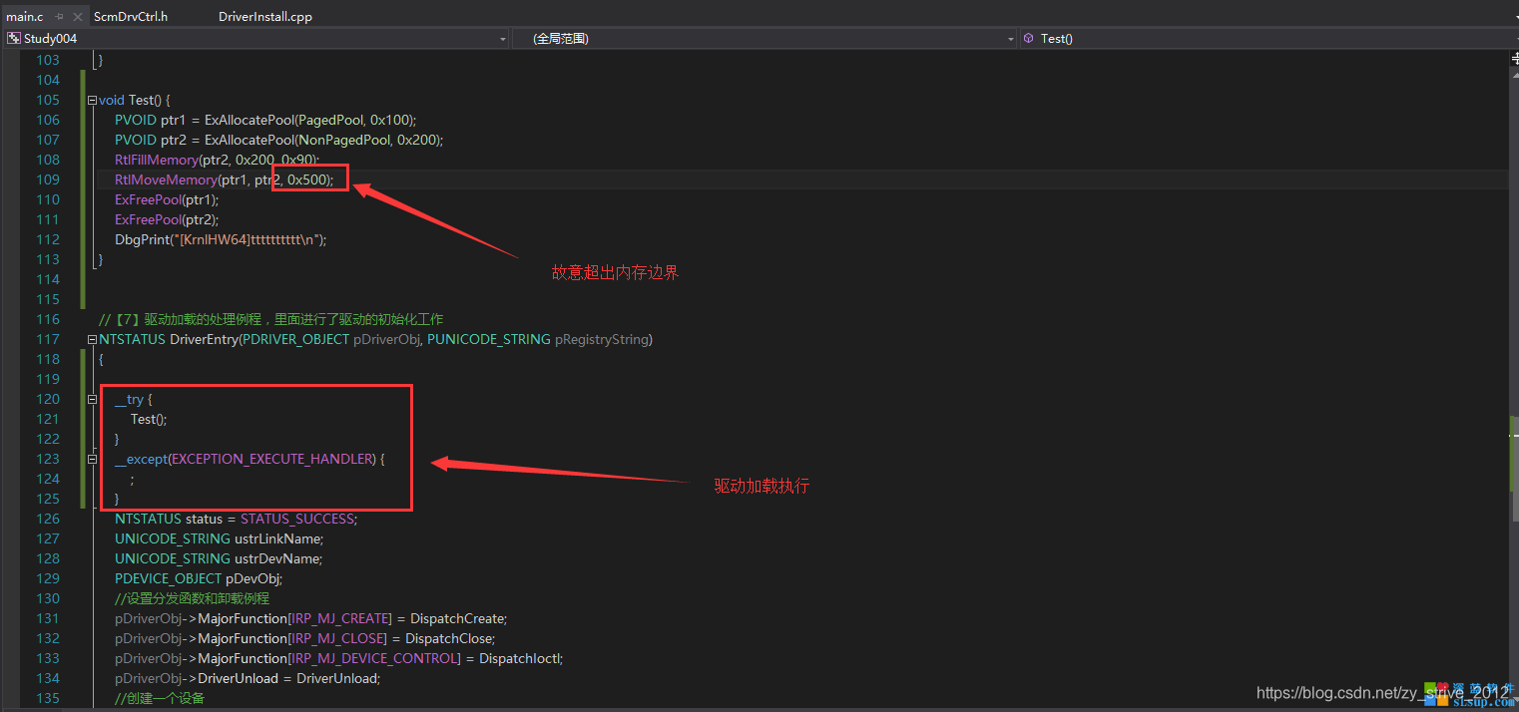The height and width of the screenshot is (712, 1519).
Task: Click the NonPagedPool argument on line 107
Action: [x=344, y=140]
